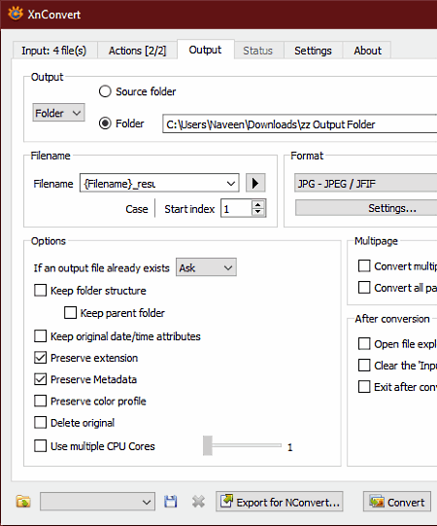Image resolution: width=437 pixels, height=526 pixels.
Task: Click the output folder path field
Action: tap(300, 124)
